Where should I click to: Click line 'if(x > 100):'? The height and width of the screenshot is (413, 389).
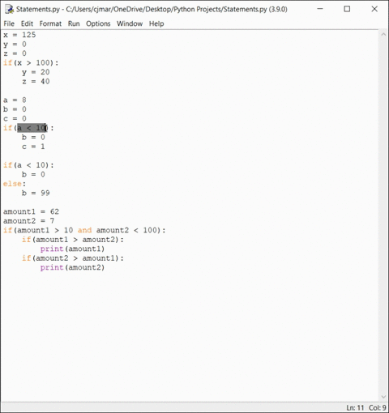point(31,63)
